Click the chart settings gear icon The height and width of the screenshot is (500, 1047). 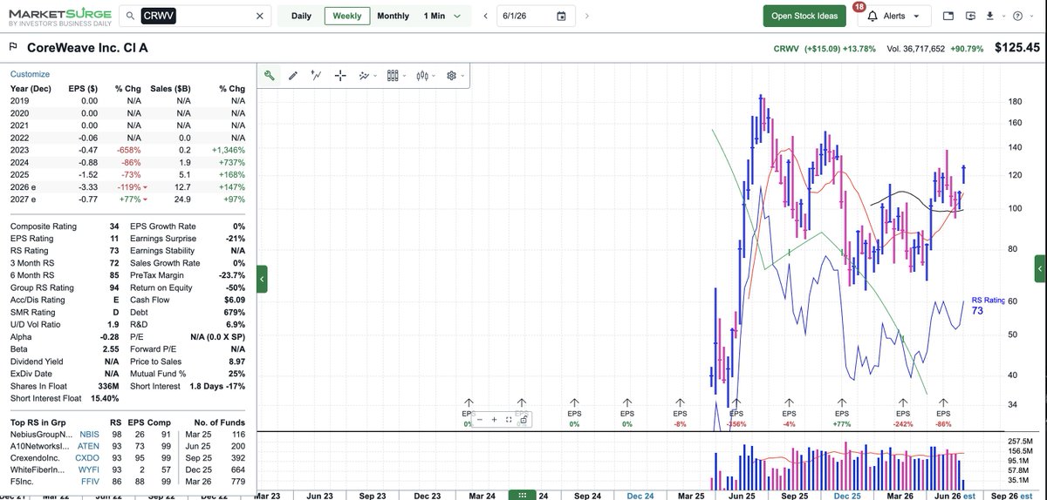[452, 76]
